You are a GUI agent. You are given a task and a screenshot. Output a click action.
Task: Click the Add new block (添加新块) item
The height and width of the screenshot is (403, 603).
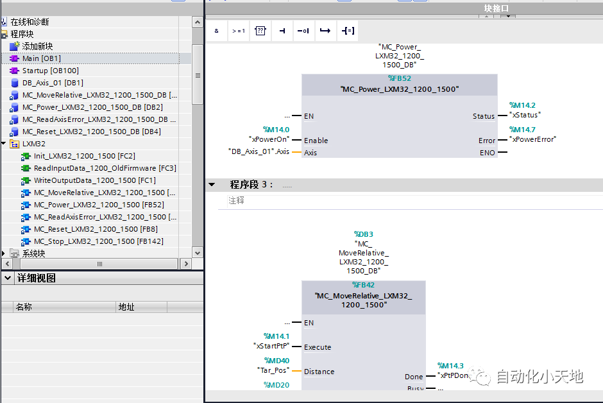coord(37,46)
